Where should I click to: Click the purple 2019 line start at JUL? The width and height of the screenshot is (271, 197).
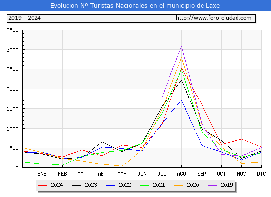[162, 97]
